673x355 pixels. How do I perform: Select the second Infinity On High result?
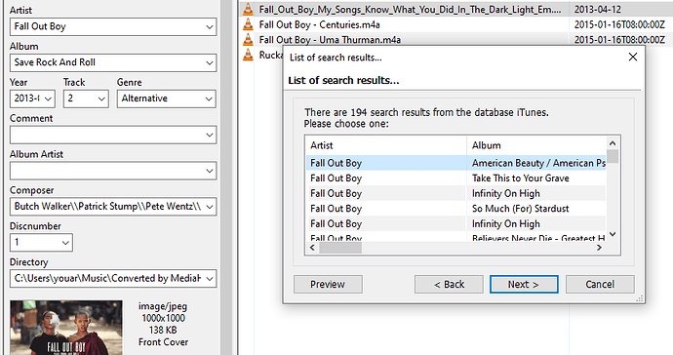tap(455, 224)
